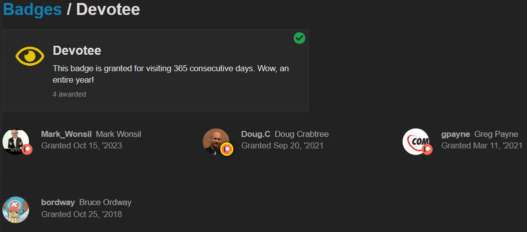Image resolution: width=527 pixels, height=232 pixels.
Task: Open the gpayne username link
Action: click(456, 134)
